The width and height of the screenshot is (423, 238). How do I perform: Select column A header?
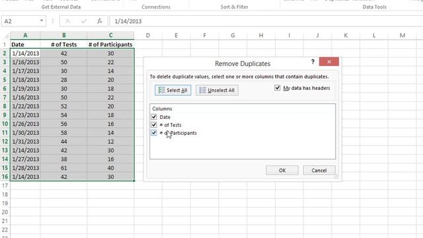[25, 35]
